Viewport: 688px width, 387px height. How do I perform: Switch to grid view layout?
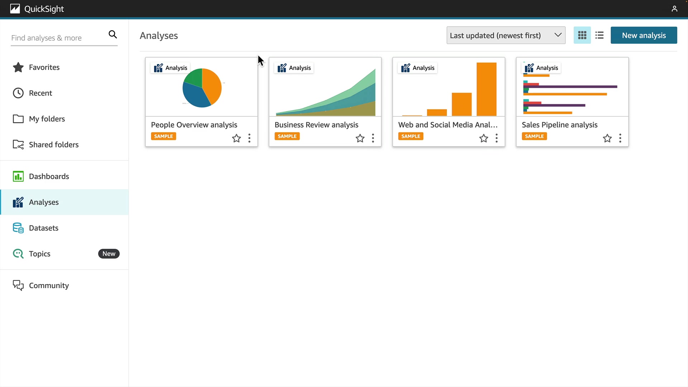point(582,35)
